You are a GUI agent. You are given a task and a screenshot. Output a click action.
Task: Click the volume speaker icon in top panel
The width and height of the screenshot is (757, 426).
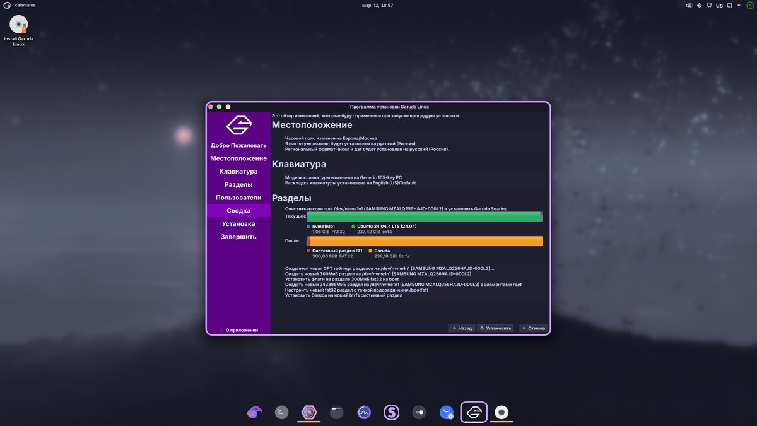688,6
